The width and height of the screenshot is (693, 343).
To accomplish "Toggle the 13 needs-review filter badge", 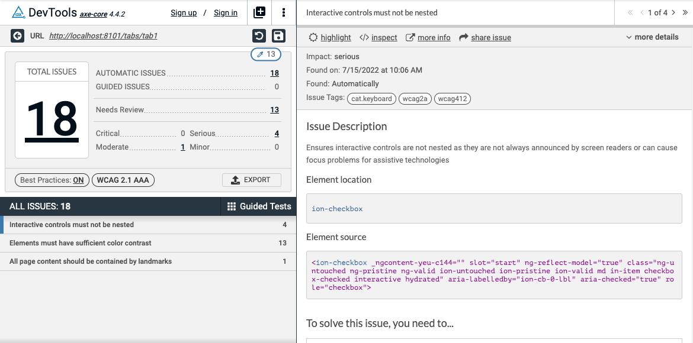I will point(266,54).
